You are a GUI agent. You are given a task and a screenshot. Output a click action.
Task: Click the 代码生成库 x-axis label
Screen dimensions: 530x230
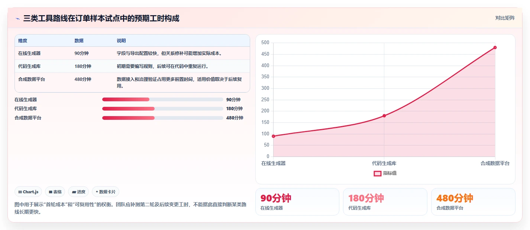tap(384, 163)
